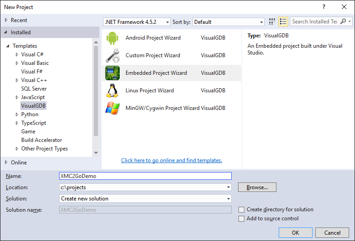Open the Location path dropdown arrow

tap(229, 187)
